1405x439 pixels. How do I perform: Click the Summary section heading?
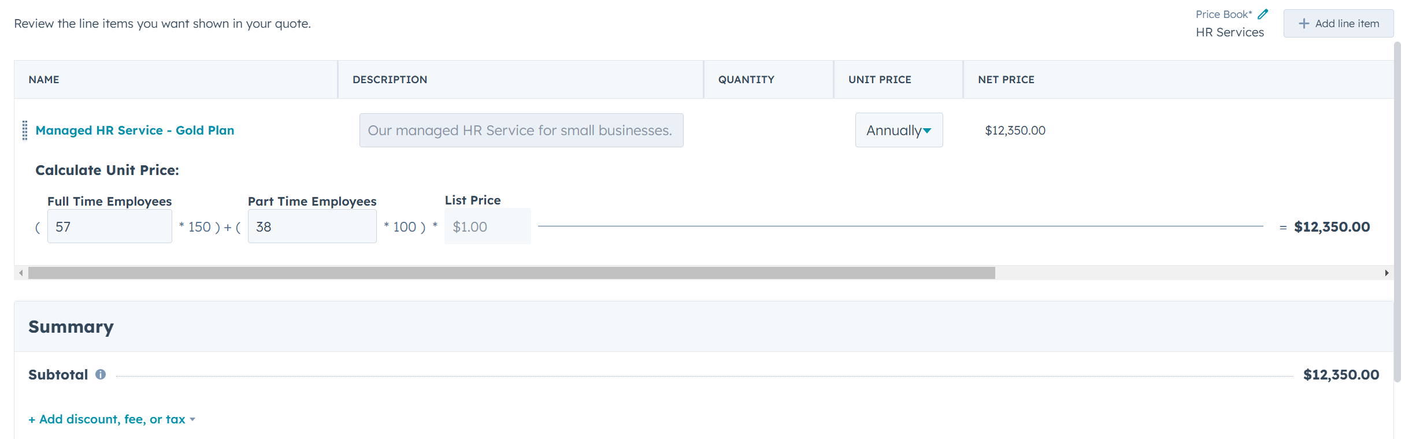click(71, 326)
